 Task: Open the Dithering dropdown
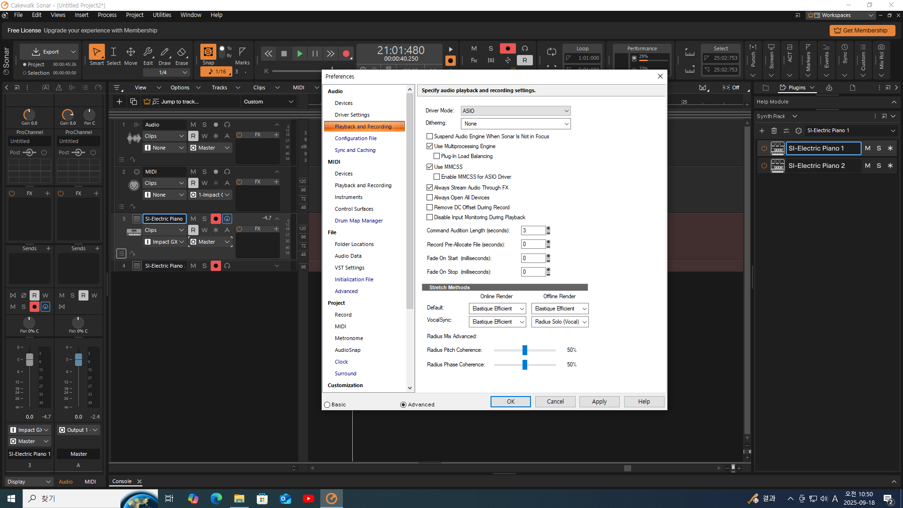point(515,124)
